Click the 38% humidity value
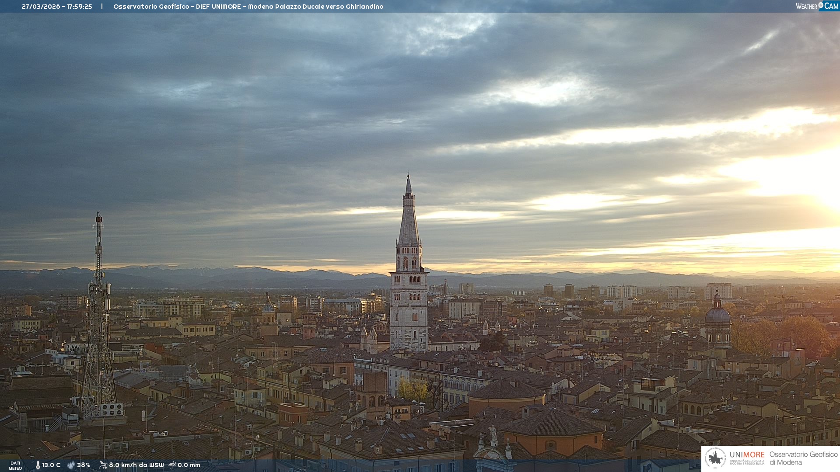 click(84, 465)
